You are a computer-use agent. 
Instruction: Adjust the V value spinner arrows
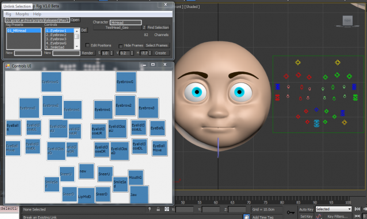click(x=132, y=53)
